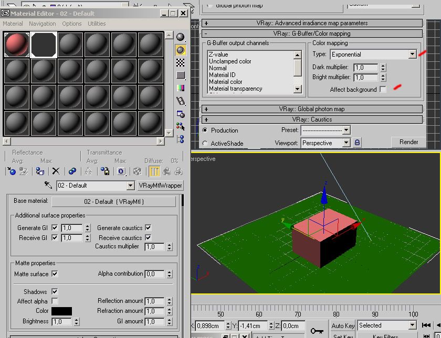The height and width of the screenshot is (338, 441).
Task: Click the Dark multiplier input field
Action: tap(366, 68)
